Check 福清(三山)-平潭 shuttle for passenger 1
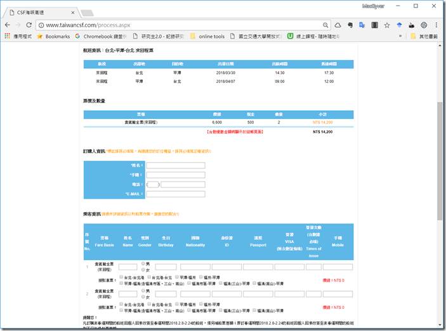This screenshot has height=331, width=446. coord(220,283)
